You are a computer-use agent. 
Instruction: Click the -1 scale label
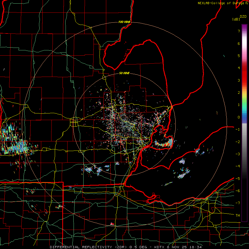(238, 129)
